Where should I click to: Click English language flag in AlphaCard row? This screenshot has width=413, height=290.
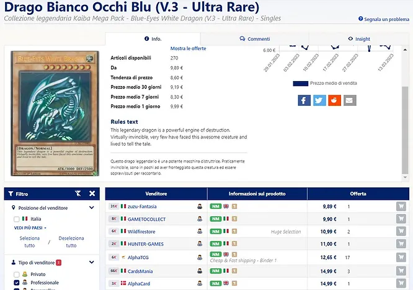point(226,283)
